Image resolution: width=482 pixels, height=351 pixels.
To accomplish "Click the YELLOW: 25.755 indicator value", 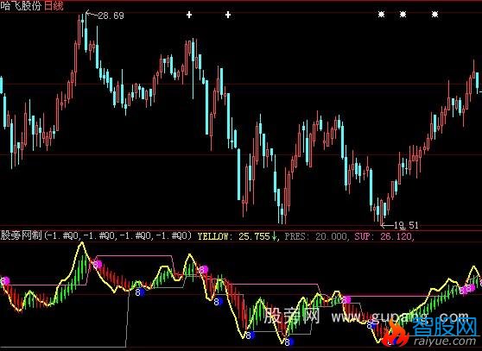I will (x=233, y=236).
